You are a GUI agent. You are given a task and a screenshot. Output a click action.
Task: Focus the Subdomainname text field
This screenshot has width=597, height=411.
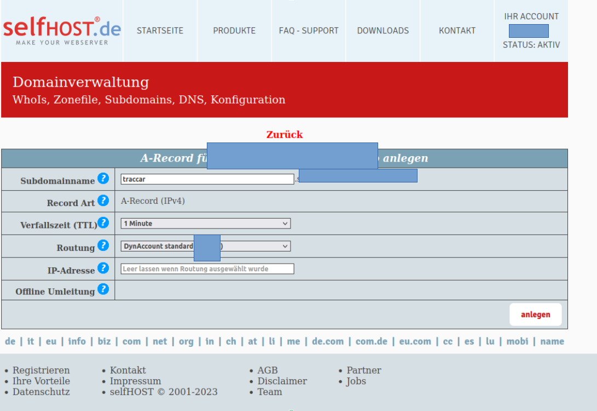click(x=207, y=179)
